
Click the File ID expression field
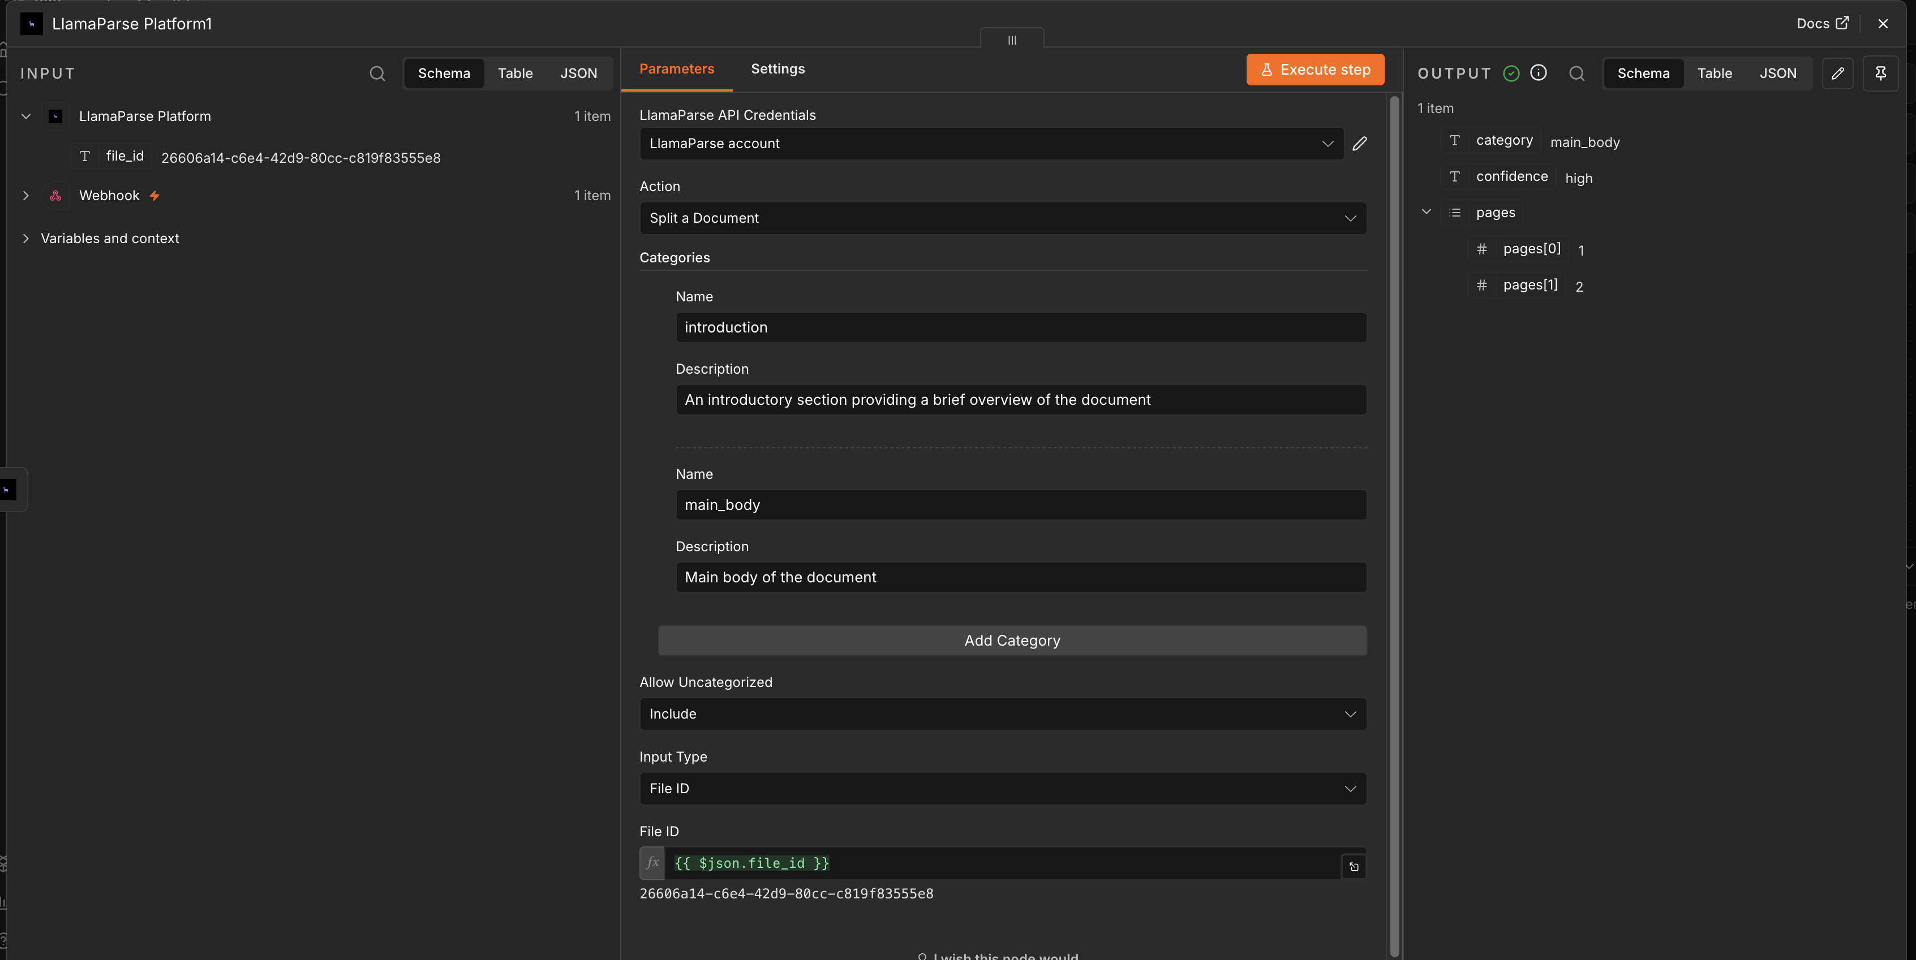click(1002, 863)
